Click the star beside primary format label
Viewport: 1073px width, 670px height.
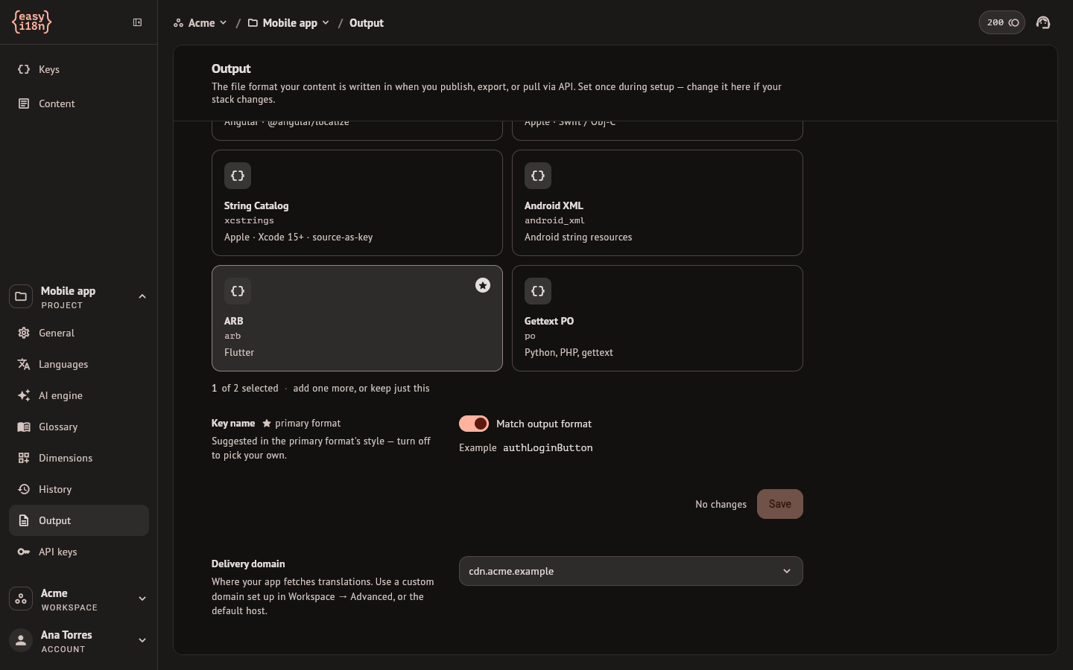[267, 423]
